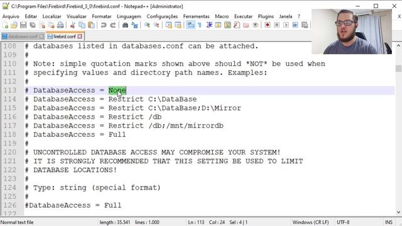Undo the last change with the Undo arrow

click(104, 25)
